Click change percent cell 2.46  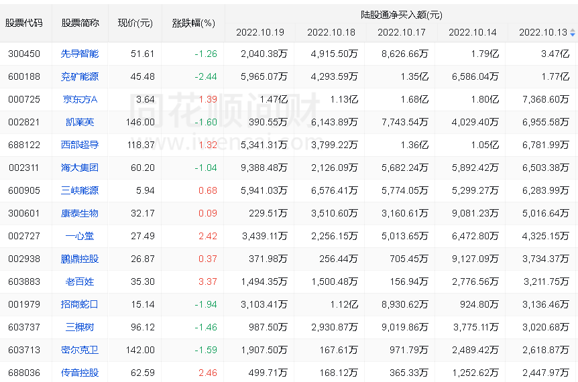[208, 373]
